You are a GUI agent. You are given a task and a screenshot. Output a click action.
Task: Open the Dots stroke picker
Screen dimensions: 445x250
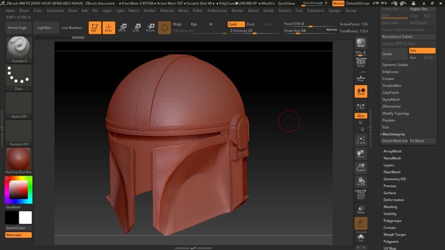(x=19, y=77)
